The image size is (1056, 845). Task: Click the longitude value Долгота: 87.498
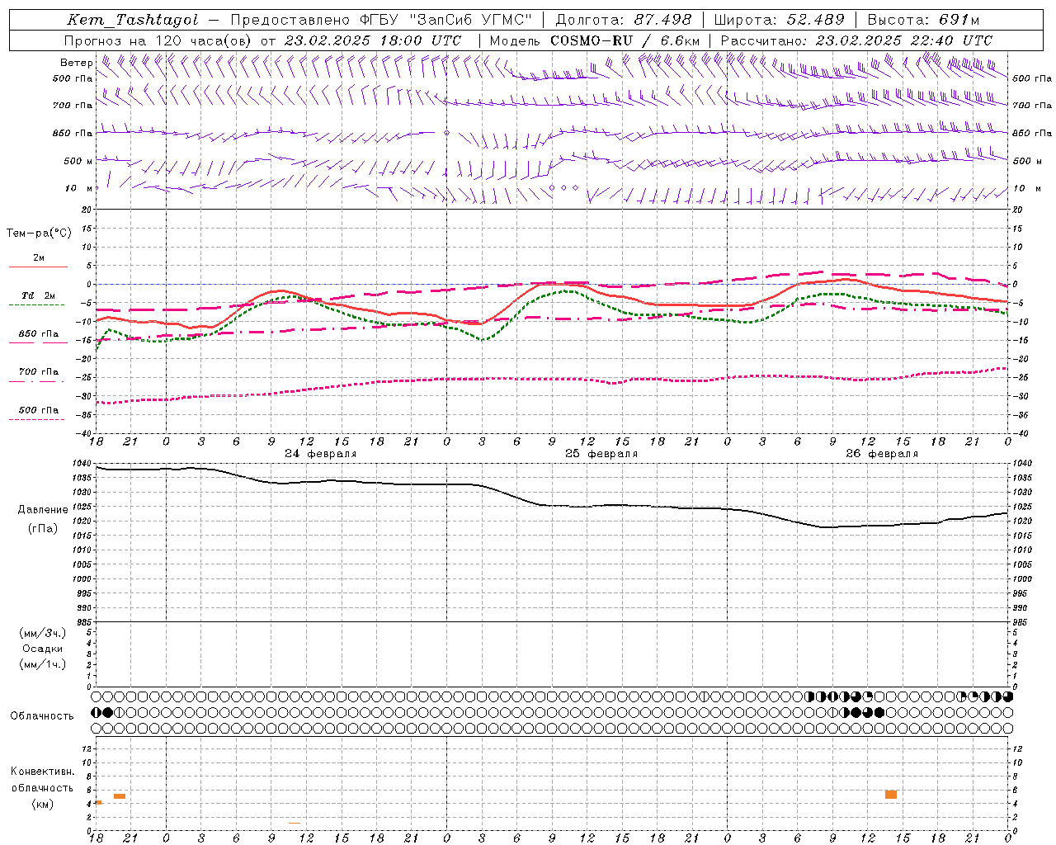click(x=624, y=20)
